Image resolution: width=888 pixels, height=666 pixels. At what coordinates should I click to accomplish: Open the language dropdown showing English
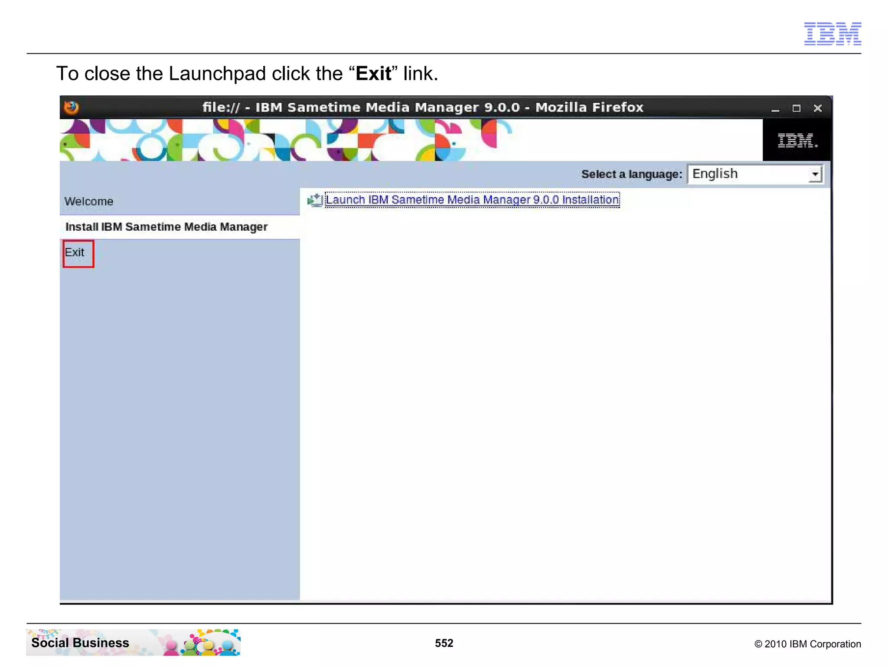pyautogui.click(x=755, y=174)
